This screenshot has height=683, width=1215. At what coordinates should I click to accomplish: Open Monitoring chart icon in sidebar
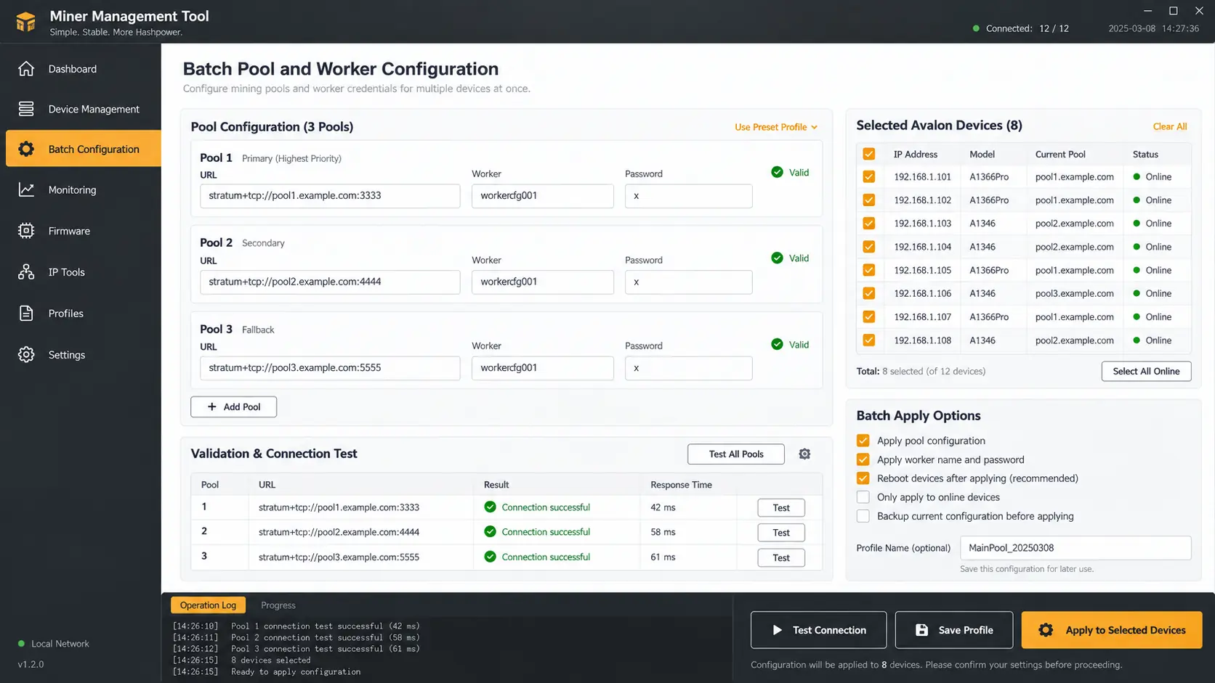coord(26,189)
